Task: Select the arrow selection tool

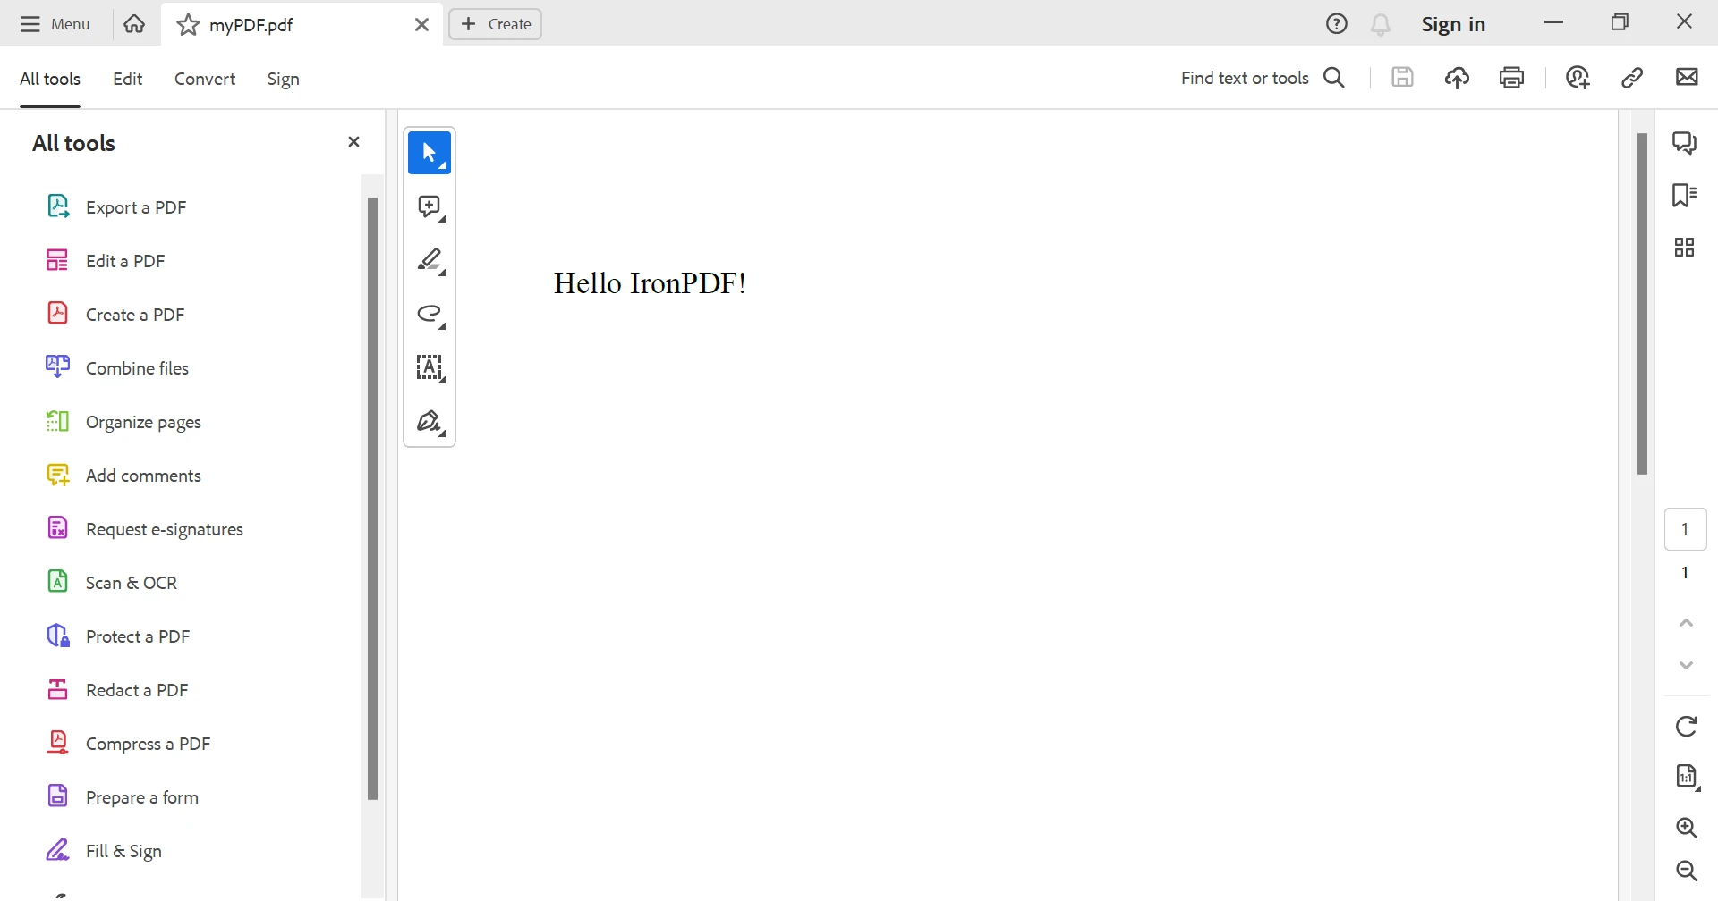Action: point(429,153)
